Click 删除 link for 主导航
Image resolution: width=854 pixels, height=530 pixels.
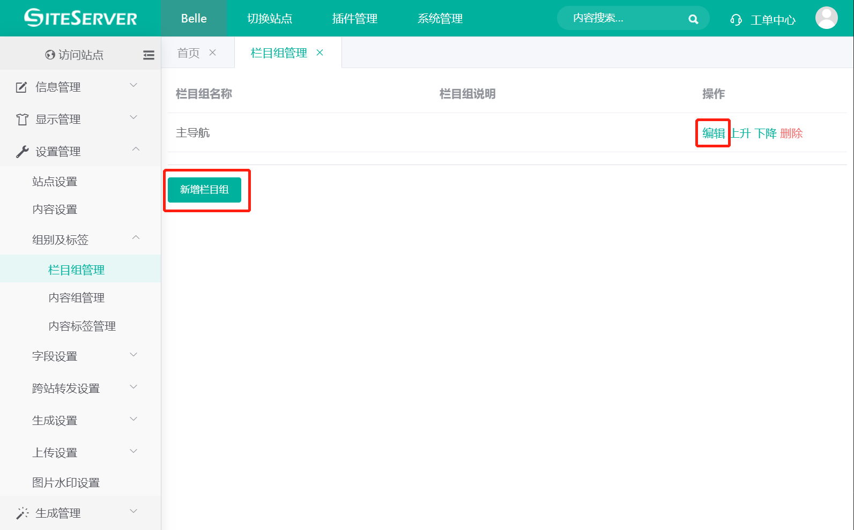coord(791,133)
